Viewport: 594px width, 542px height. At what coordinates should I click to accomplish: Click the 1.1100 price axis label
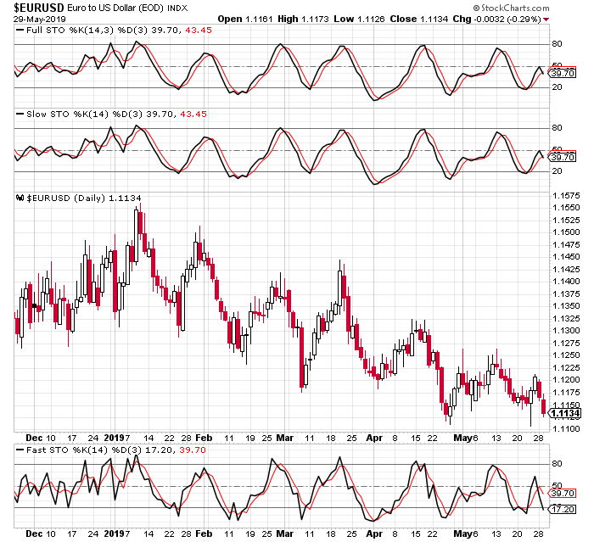point(566,429)
